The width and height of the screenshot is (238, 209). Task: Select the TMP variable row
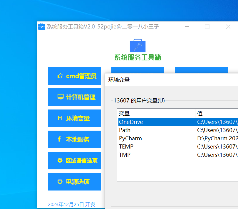(125, 155)
